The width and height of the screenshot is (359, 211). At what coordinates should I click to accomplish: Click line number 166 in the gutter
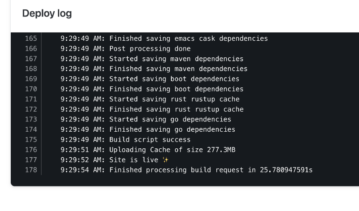[x=31, y=49]
